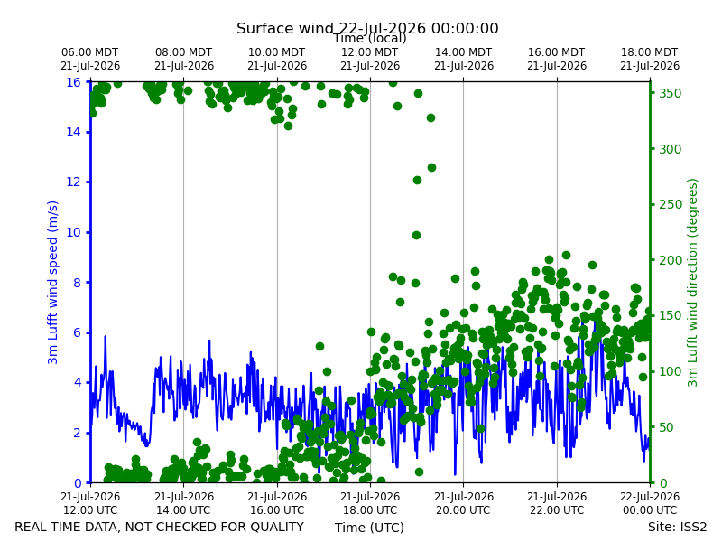Click the 20:00 UTC bottom axis tick label
The image size is (722, 542).
tap(463, 503)
